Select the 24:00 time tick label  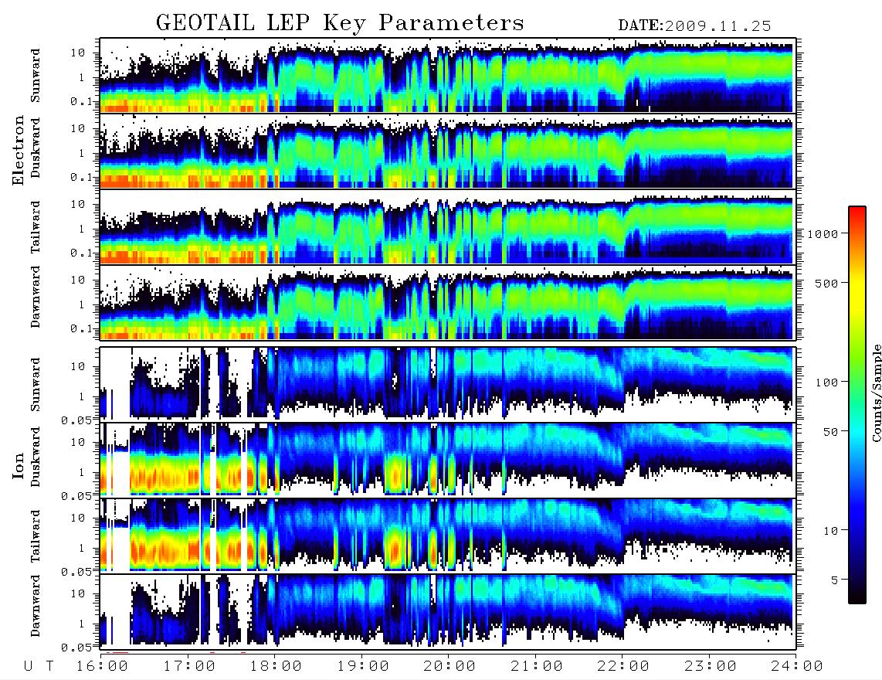[797, 666]
